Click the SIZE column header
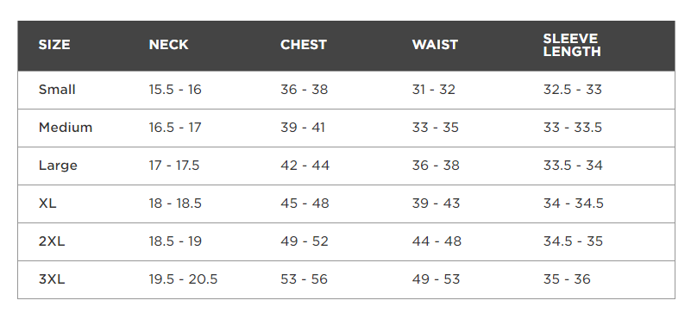691x313 pixels. click(54, 45)
